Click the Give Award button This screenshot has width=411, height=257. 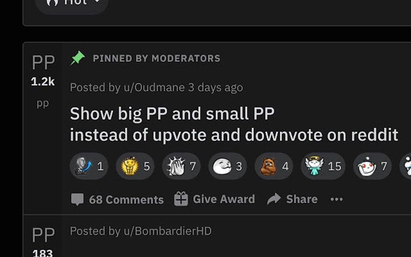pyautogui.click(x=214, y=199)
